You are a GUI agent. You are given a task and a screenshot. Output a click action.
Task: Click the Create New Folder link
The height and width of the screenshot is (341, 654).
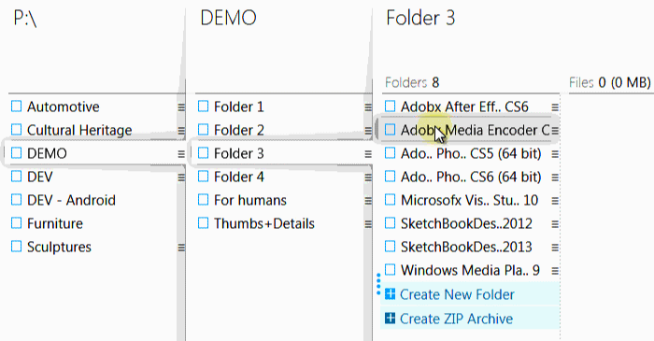(x=457, y=294)
